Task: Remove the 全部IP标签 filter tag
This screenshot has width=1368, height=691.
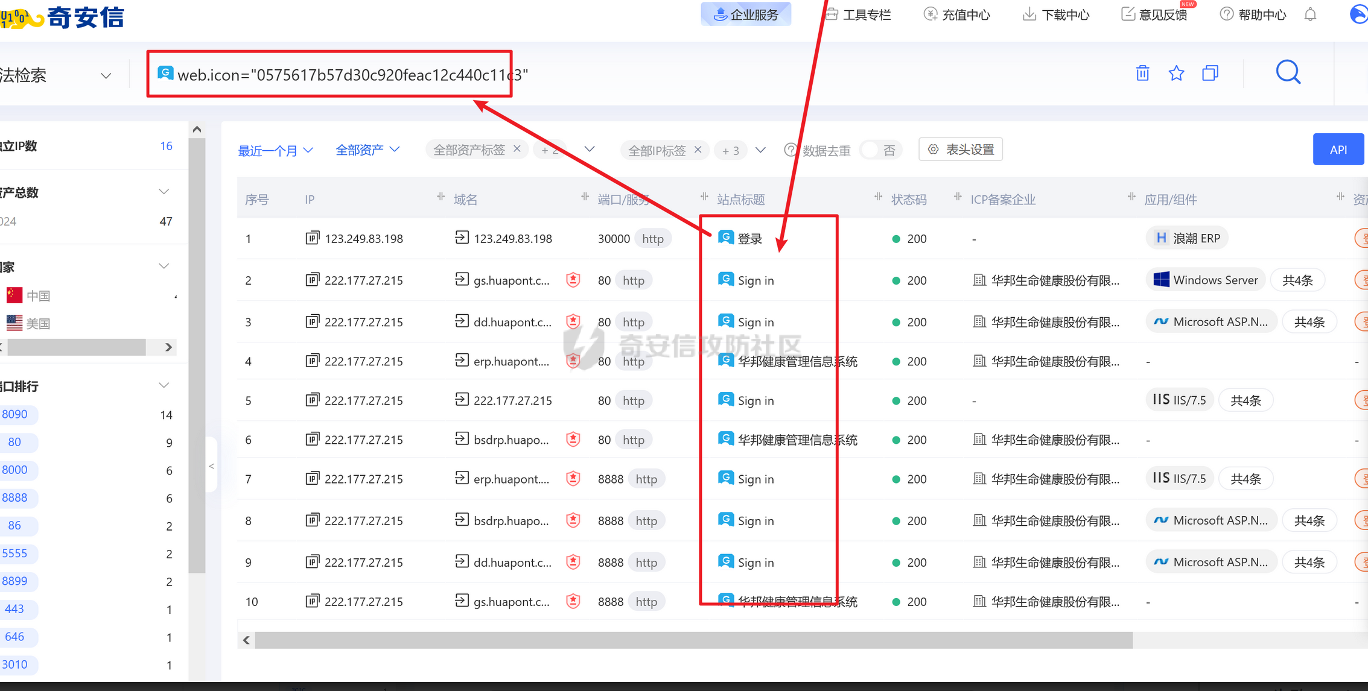Action: (698, 149)
